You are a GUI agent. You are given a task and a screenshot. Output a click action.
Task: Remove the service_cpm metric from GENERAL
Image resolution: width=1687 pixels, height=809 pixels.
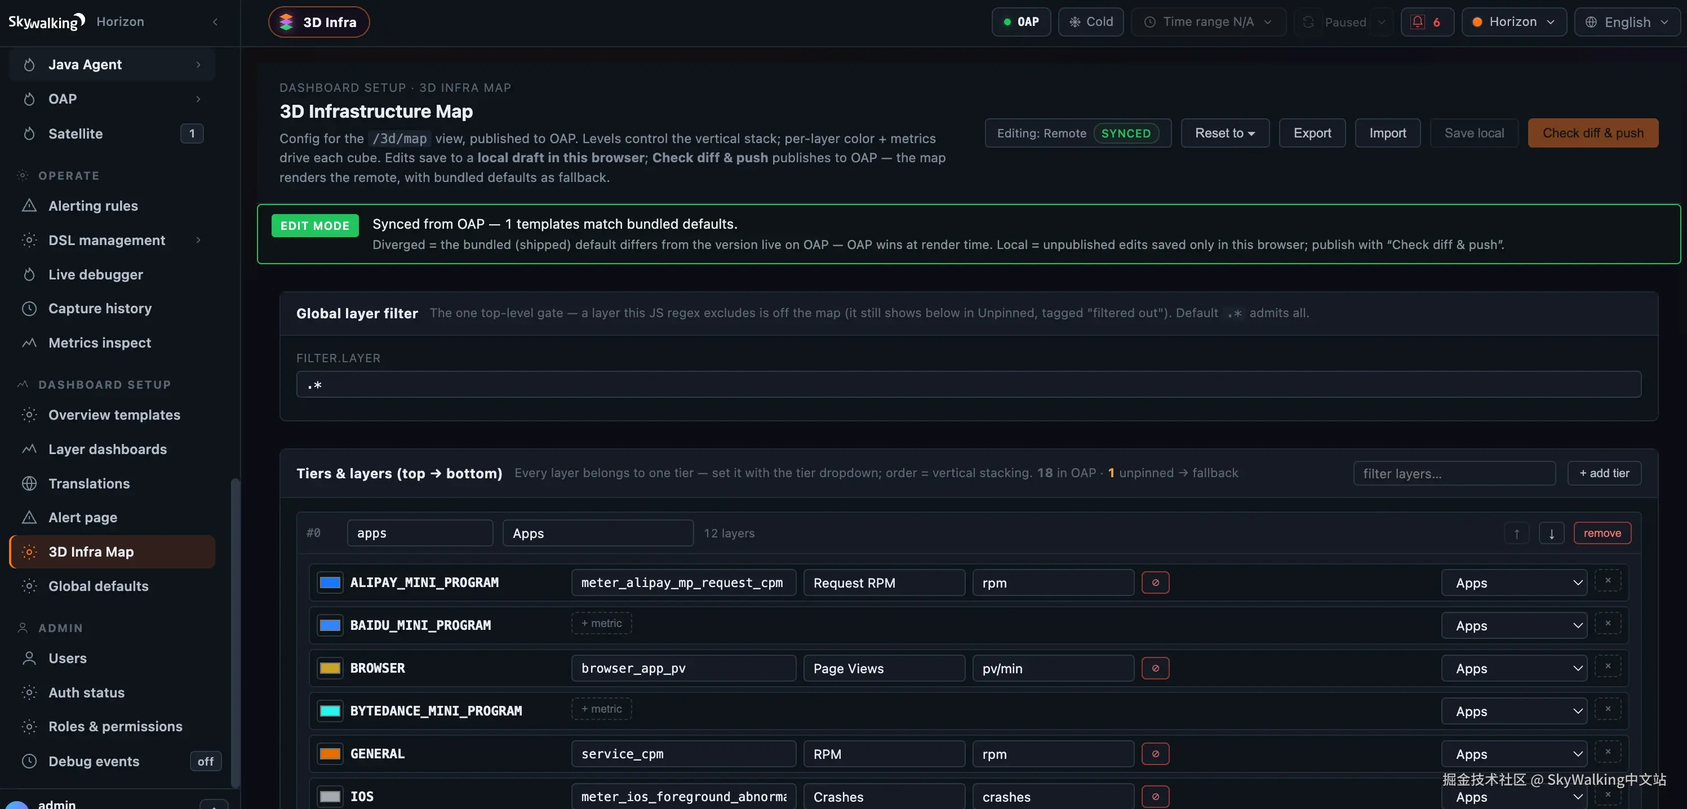pos(1155,754)
